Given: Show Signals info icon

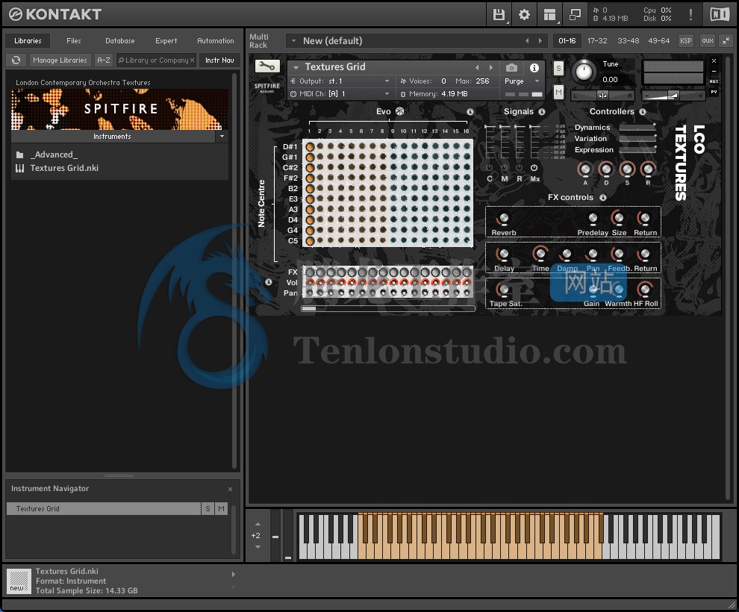Looking at the screenshot, I should [541, 112].
